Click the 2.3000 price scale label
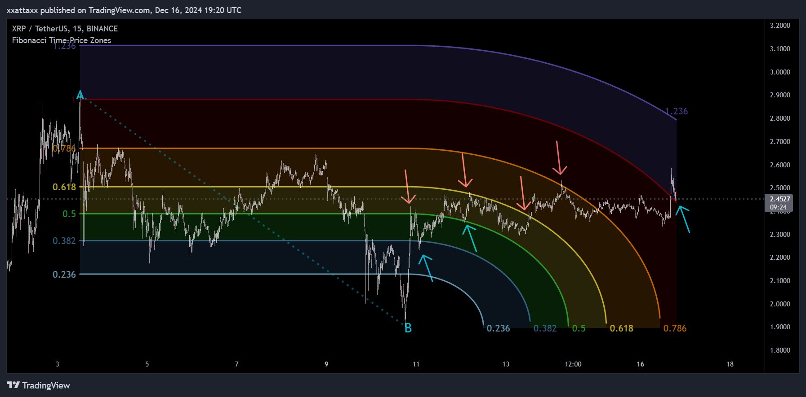The image size is (806, 397). point(780,235)
